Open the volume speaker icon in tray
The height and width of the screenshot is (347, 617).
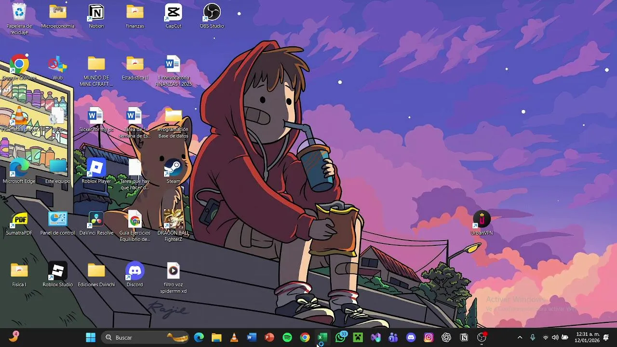click(x=555, y=337)
